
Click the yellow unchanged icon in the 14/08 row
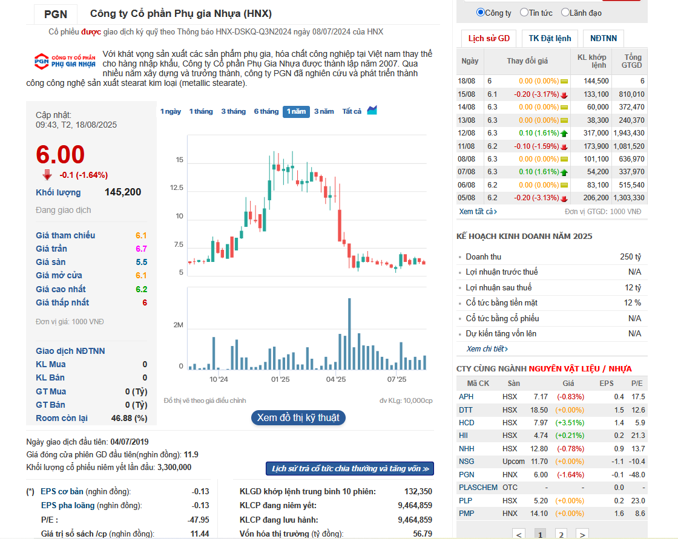click(564, 107)
